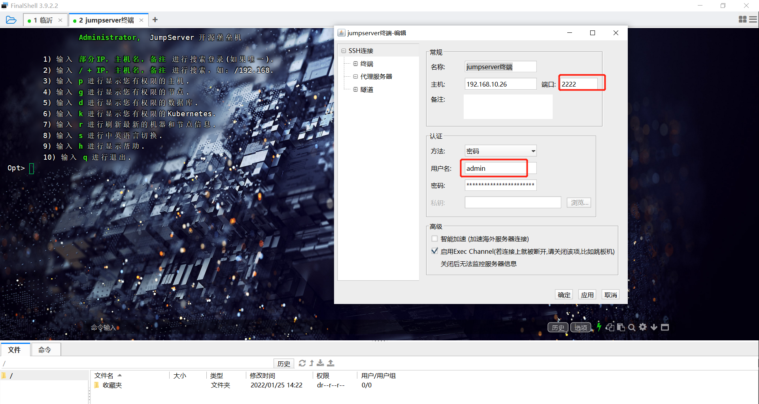Click the scroll-to-bottom arrow icon
This screenshot has width=759, height=404.
(654, 327)
